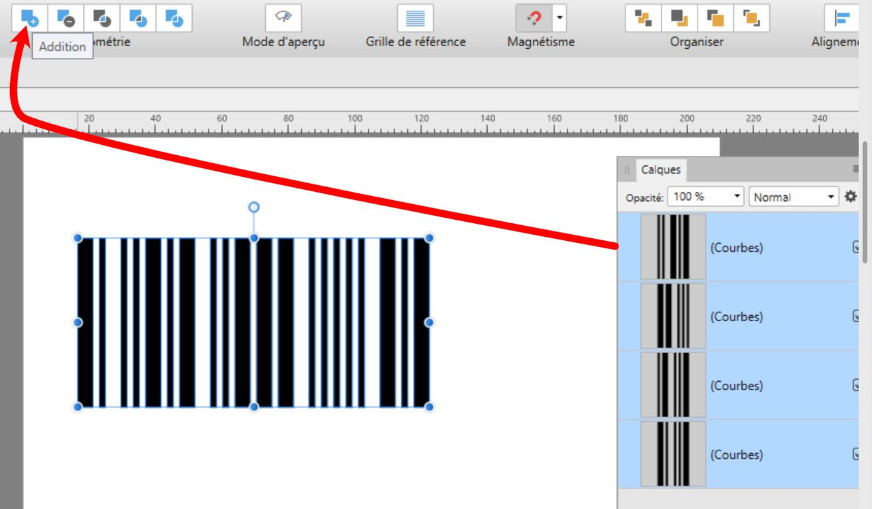The width and height of the screenshot is (872, 509).
Task: Open the layer blend options gear icon
Action: point(850,197)
